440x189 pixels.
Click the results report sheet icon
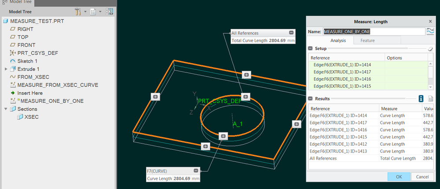431,98
